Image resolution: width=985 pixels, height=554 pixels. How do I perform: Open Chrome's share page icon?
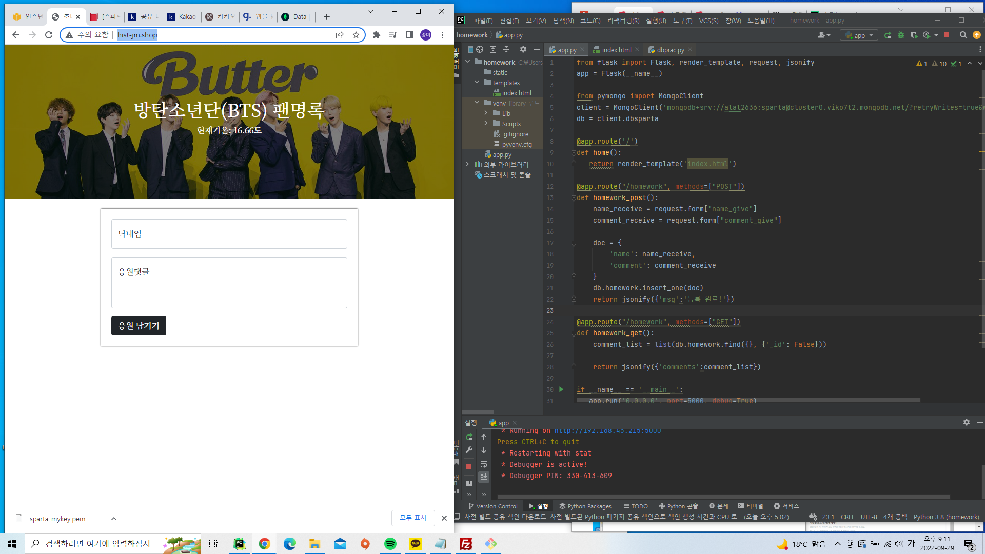coord(340,35)
